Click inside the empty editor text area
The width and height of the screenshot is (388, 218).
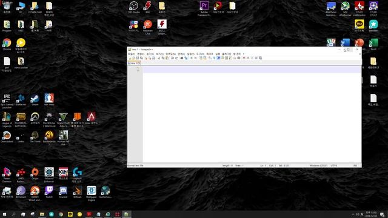point(252,114)
